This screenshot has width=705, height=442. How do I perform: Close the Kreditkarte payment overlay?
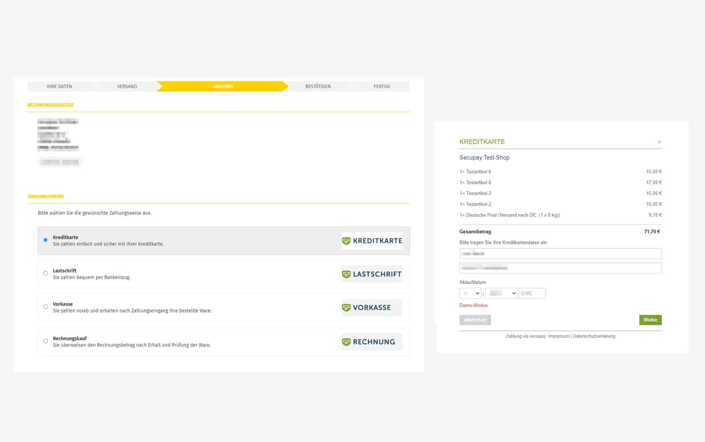pyautogui.click(x=659, y=141)
